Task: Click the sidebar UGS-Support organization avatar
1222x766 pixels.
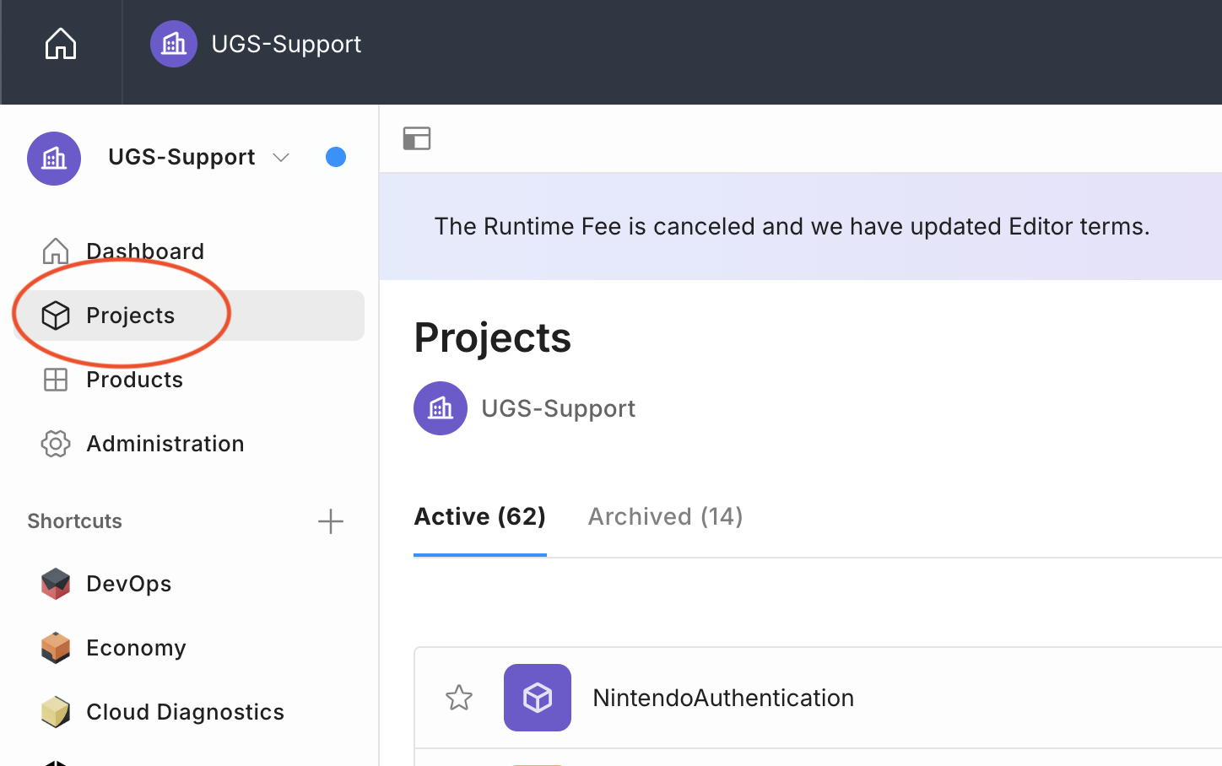Action: coord(54,158)
